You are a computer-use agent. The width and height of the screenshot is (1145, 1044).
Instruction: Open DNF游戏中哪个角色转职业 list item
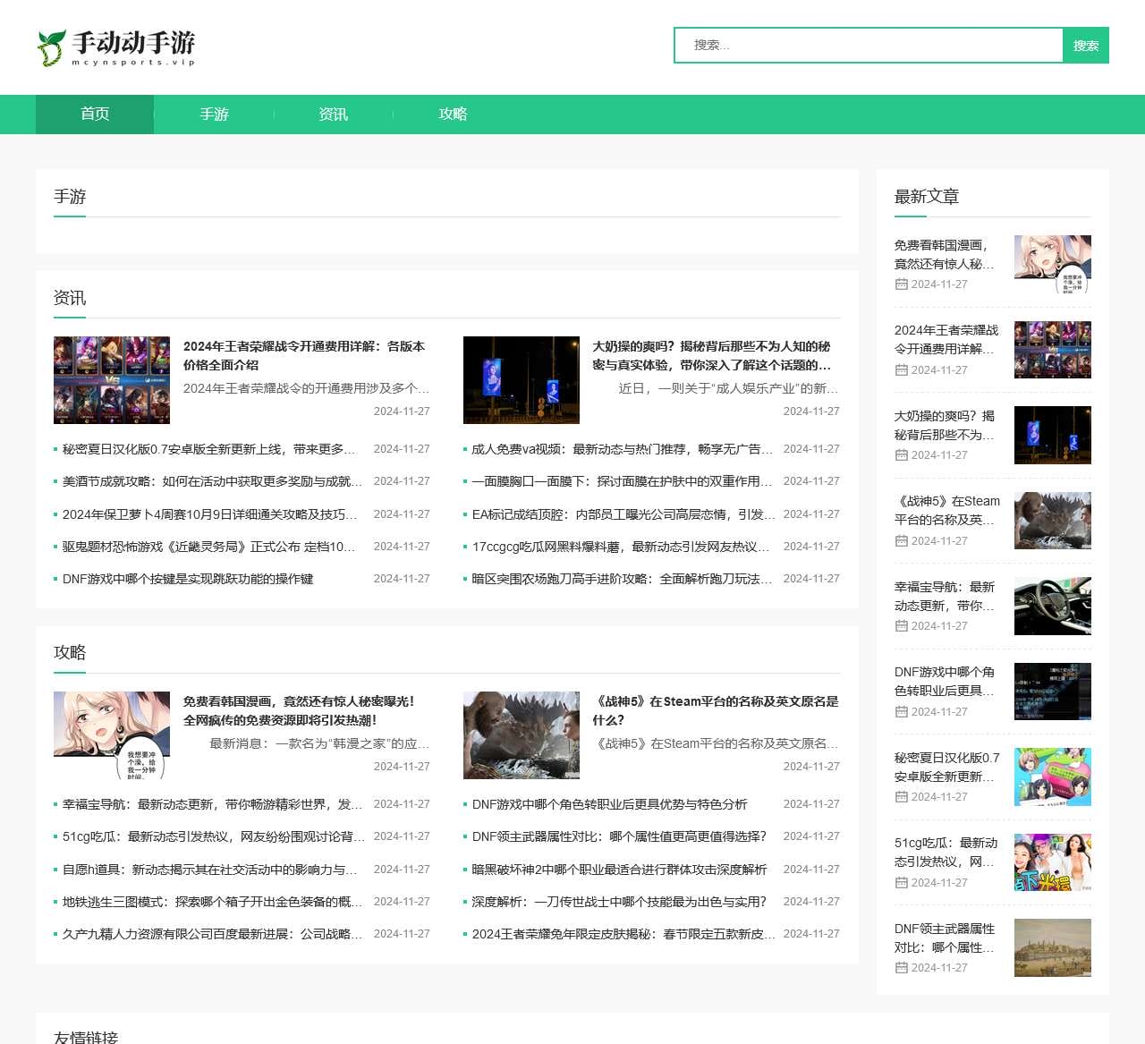coord(610,804)
